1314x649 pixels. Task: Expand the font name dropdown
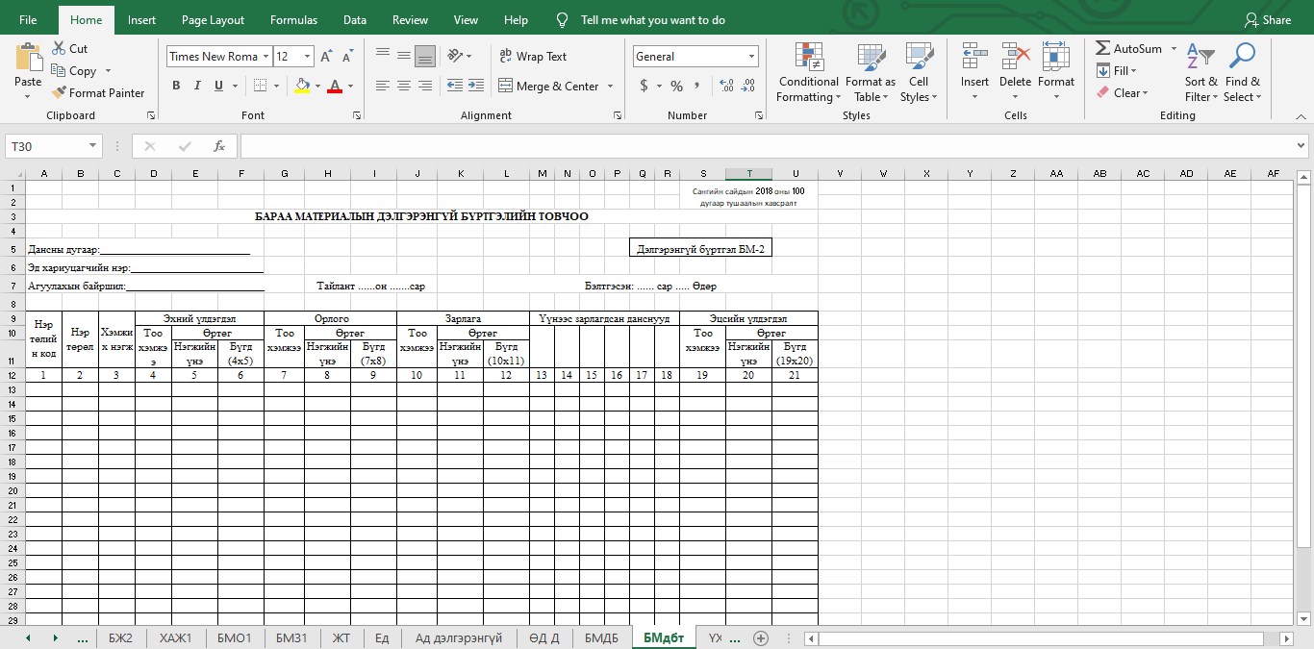point(265,57)
